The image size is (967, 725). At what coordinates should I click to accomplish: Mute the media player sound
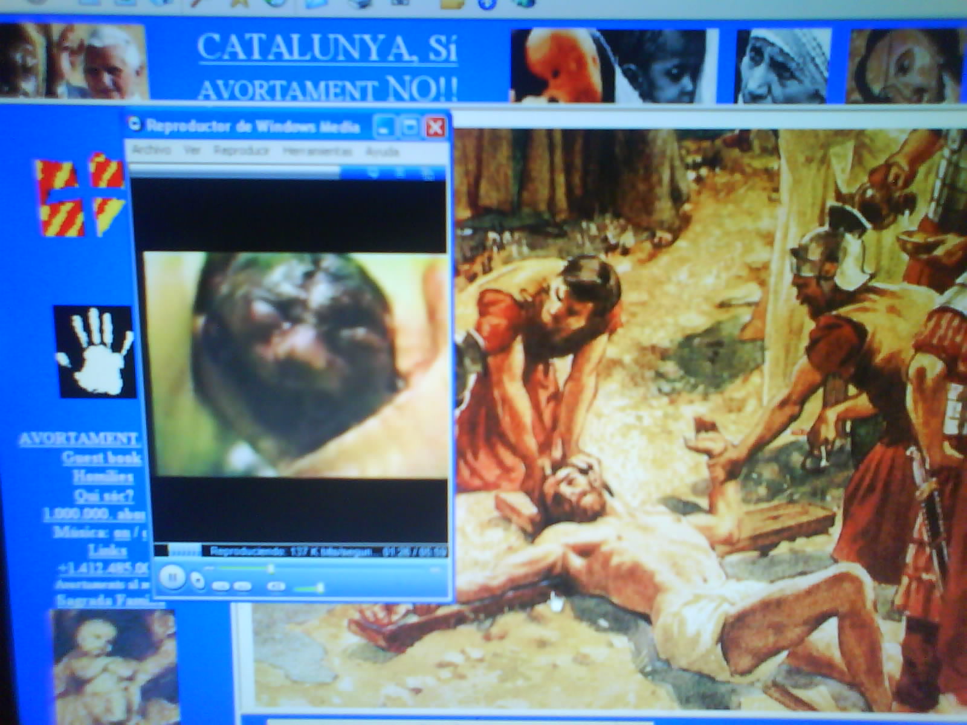click(276, 585)
